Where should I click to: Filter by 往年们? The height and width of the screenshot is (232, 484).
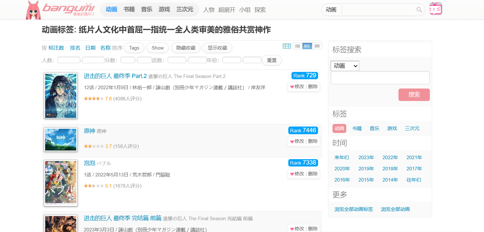coord(414,180)
